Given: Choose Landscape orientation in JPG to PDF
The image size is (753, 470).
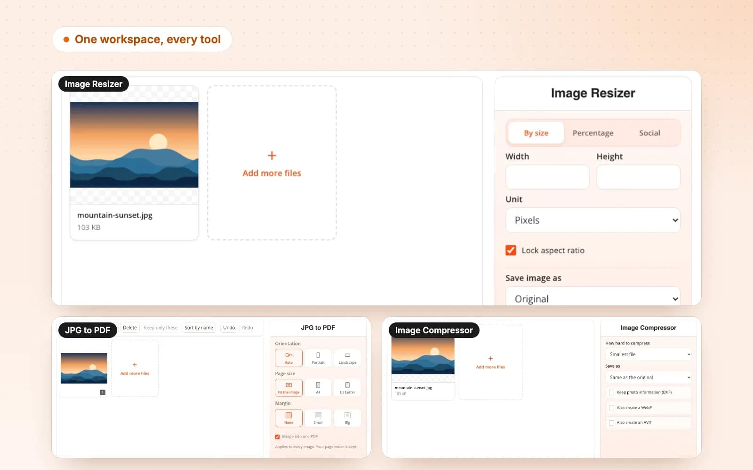Looking at the screenshot, I should 347,358.
